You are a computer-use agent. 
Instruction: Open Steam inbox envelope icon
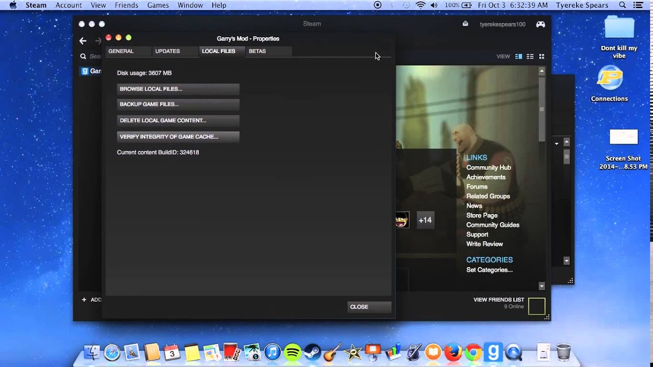click(x=465, y=23)
